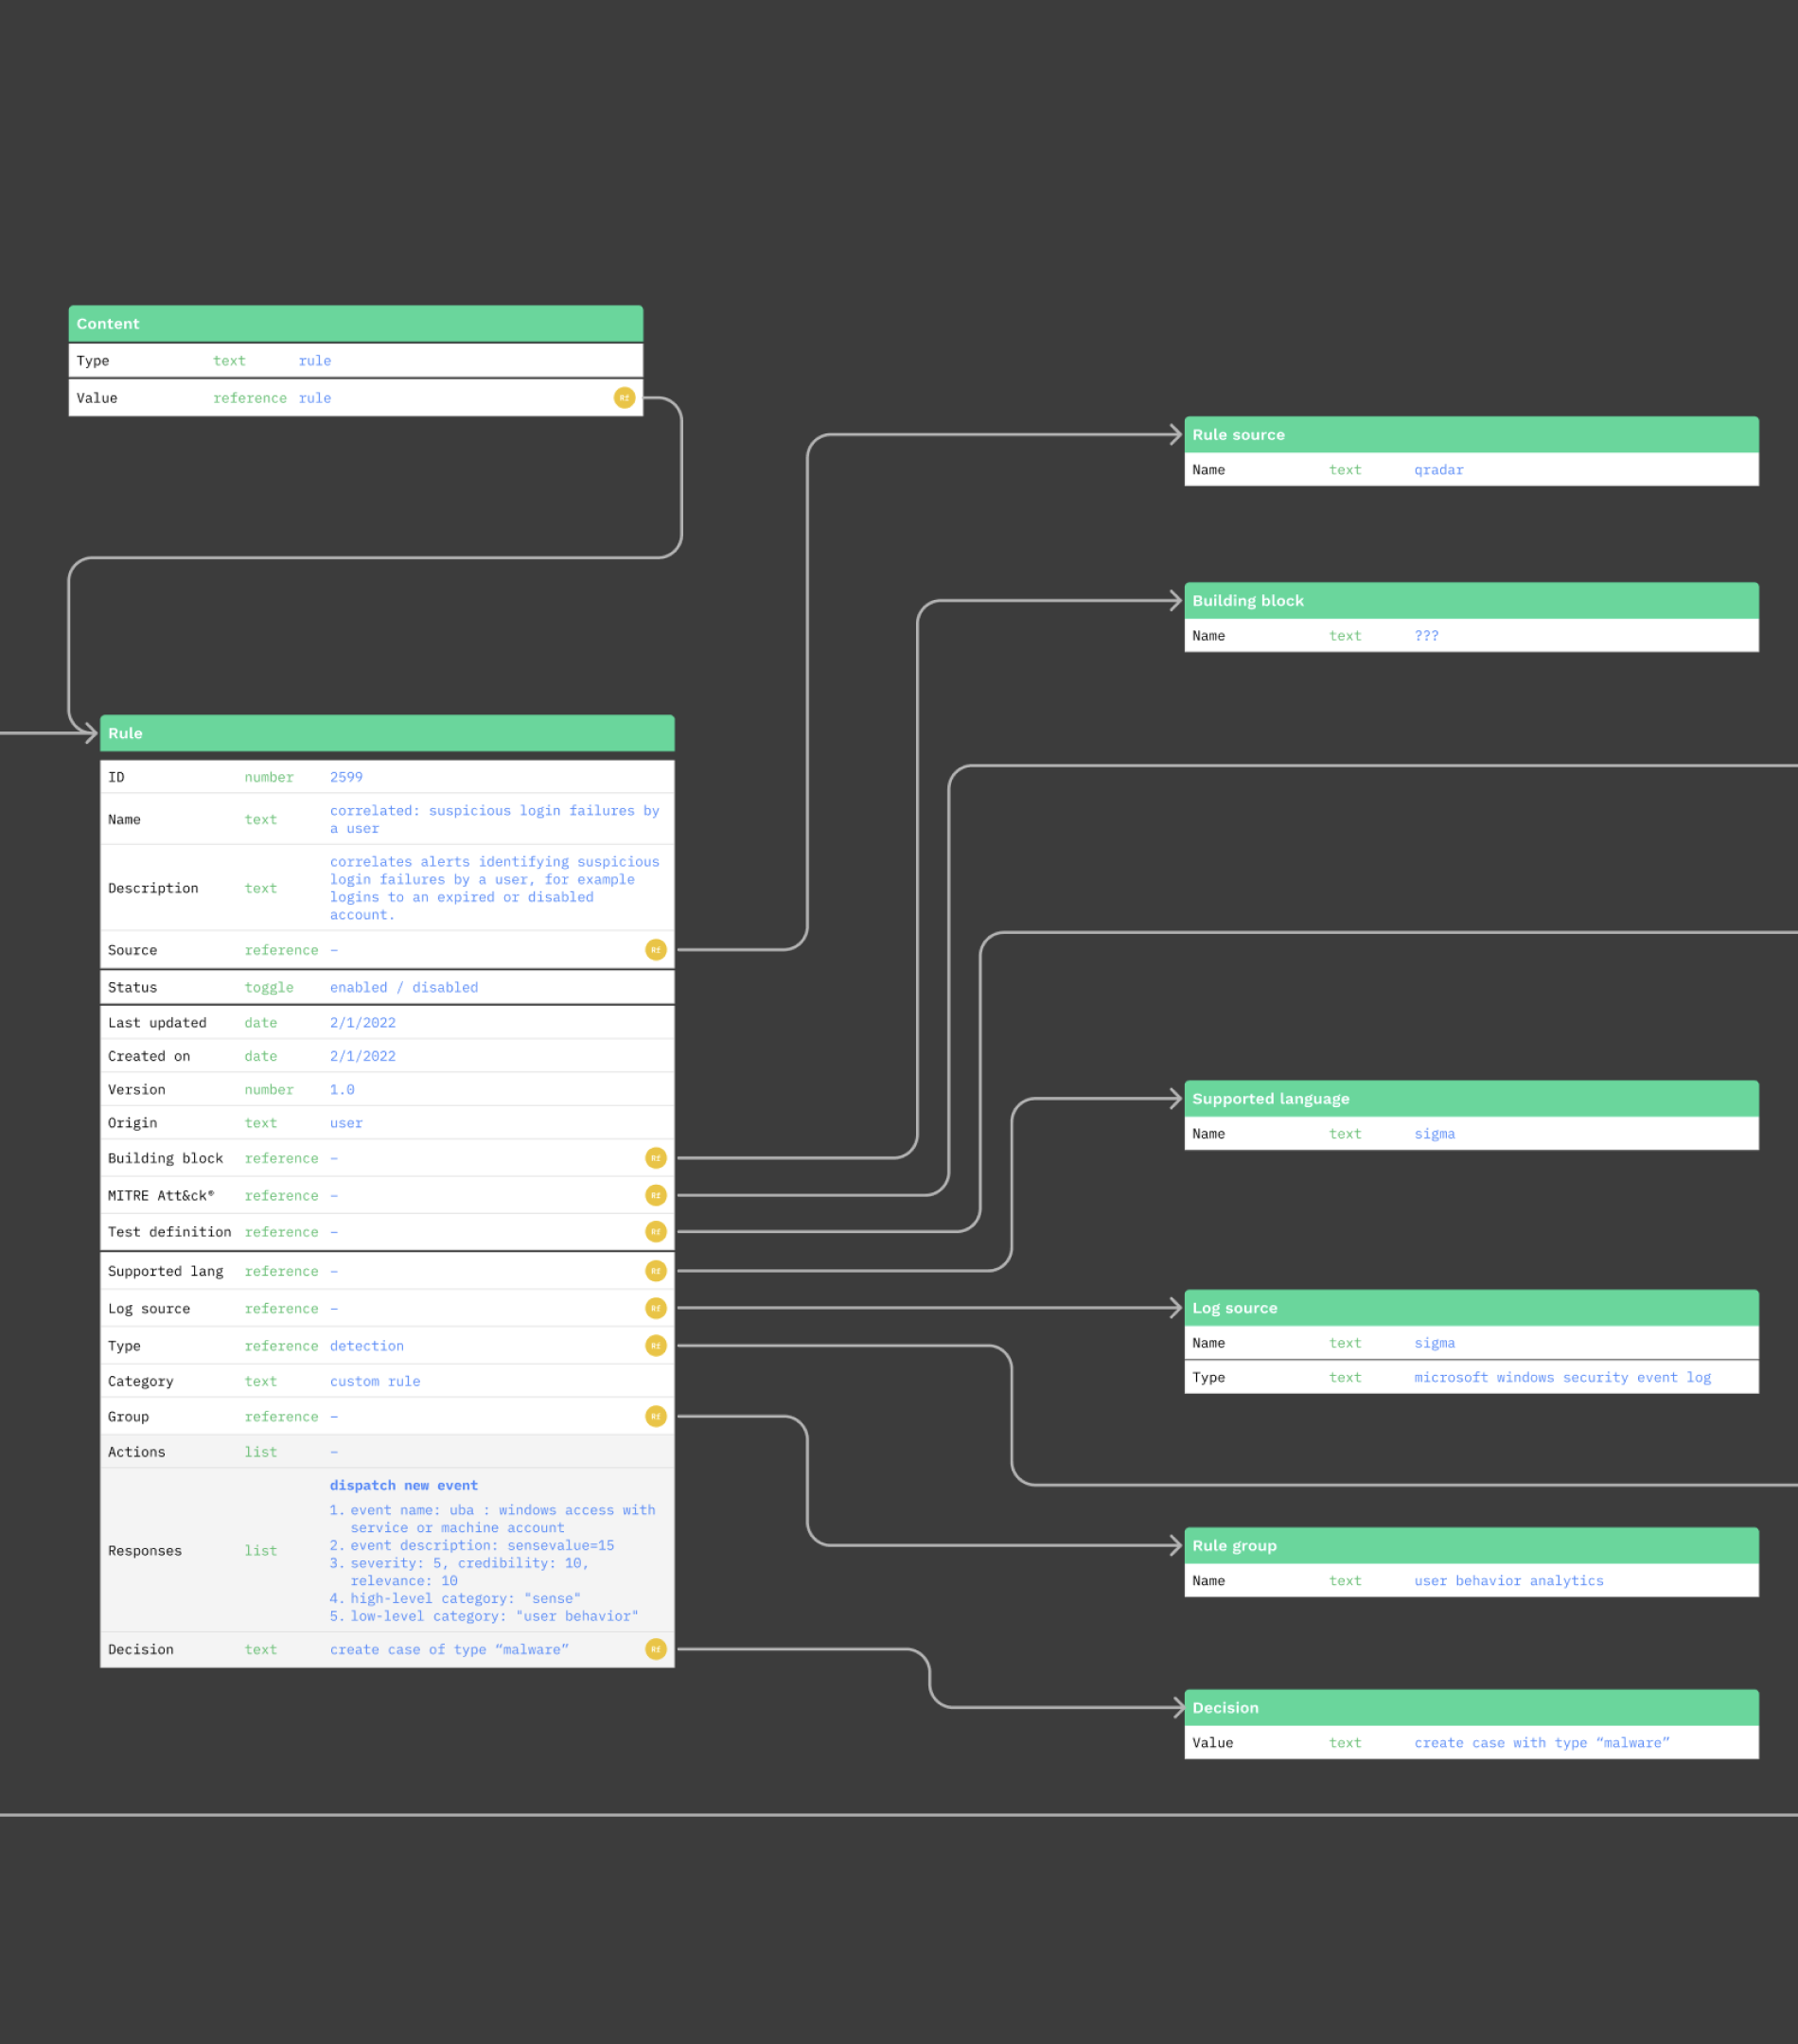Click the reference icon in the Group row
The width and height of the screenshot is (1798, 2044).
[x=656, y=1416]
